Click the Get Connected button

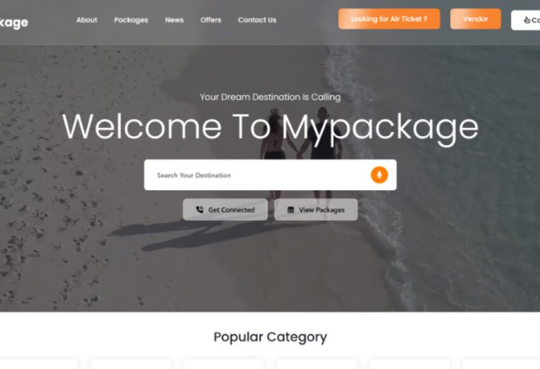225,209
